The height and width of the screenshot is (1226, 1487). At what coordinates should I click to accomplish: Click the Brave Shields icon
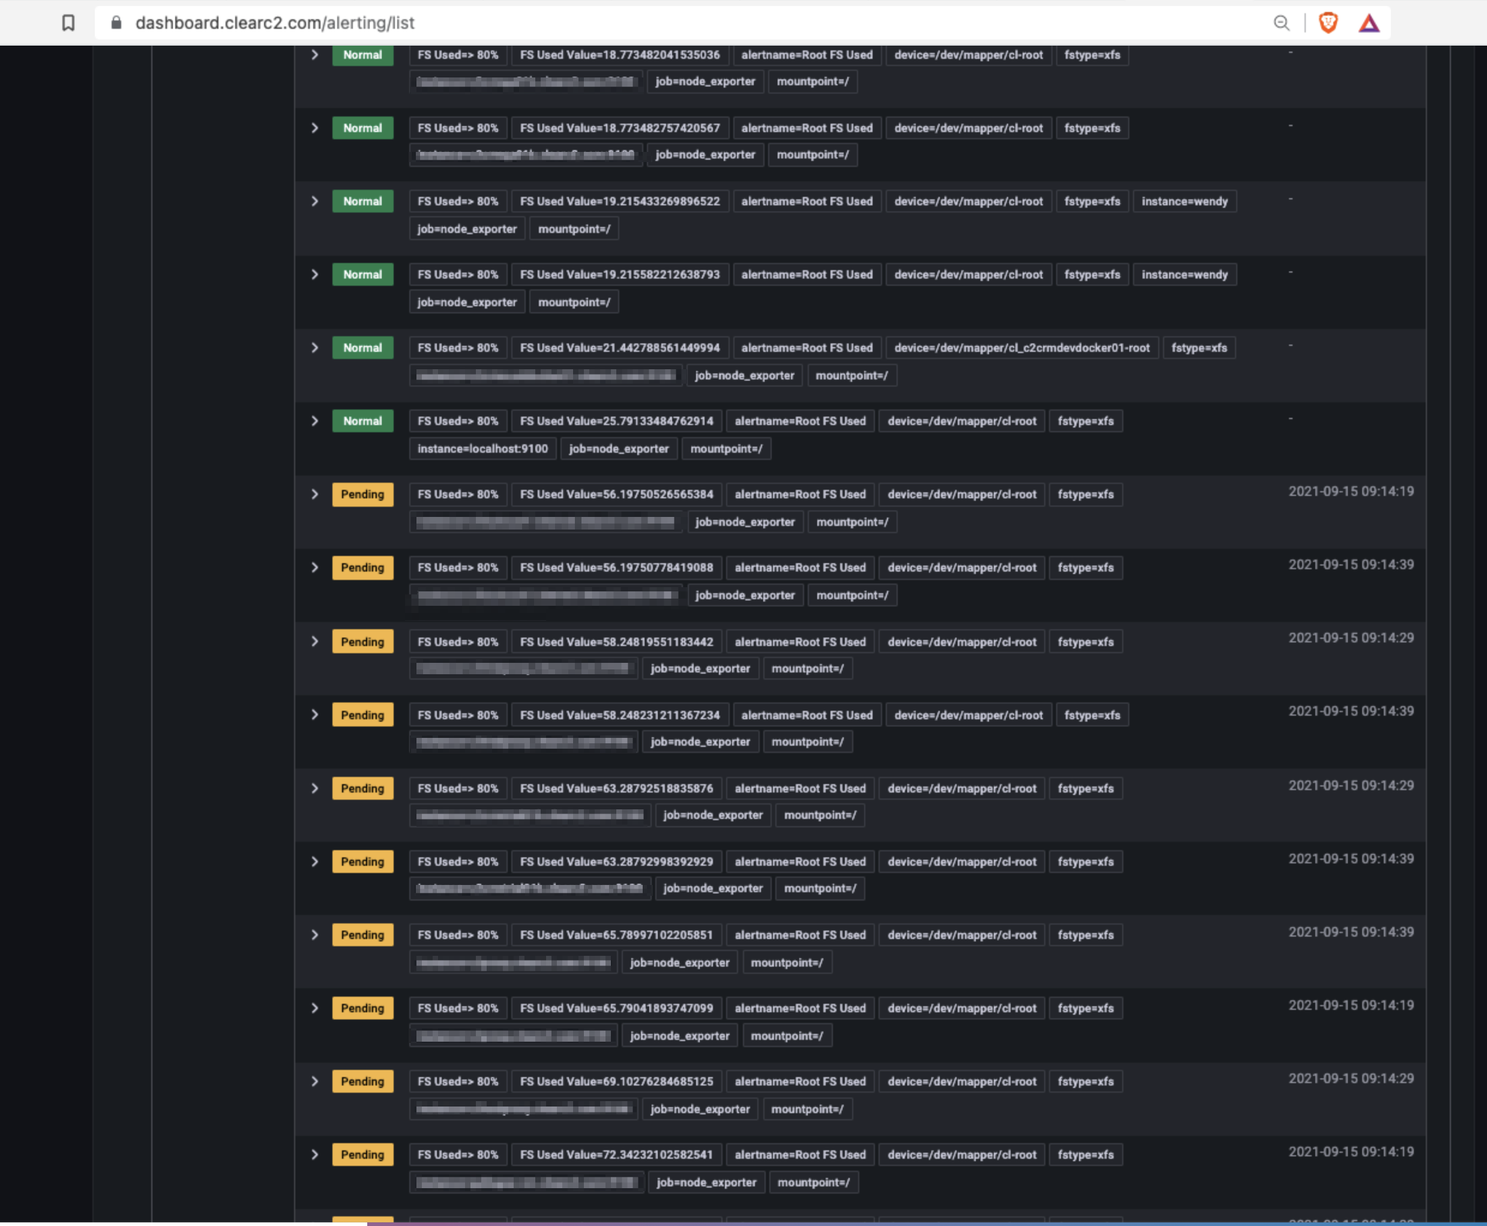[1327, 23]
